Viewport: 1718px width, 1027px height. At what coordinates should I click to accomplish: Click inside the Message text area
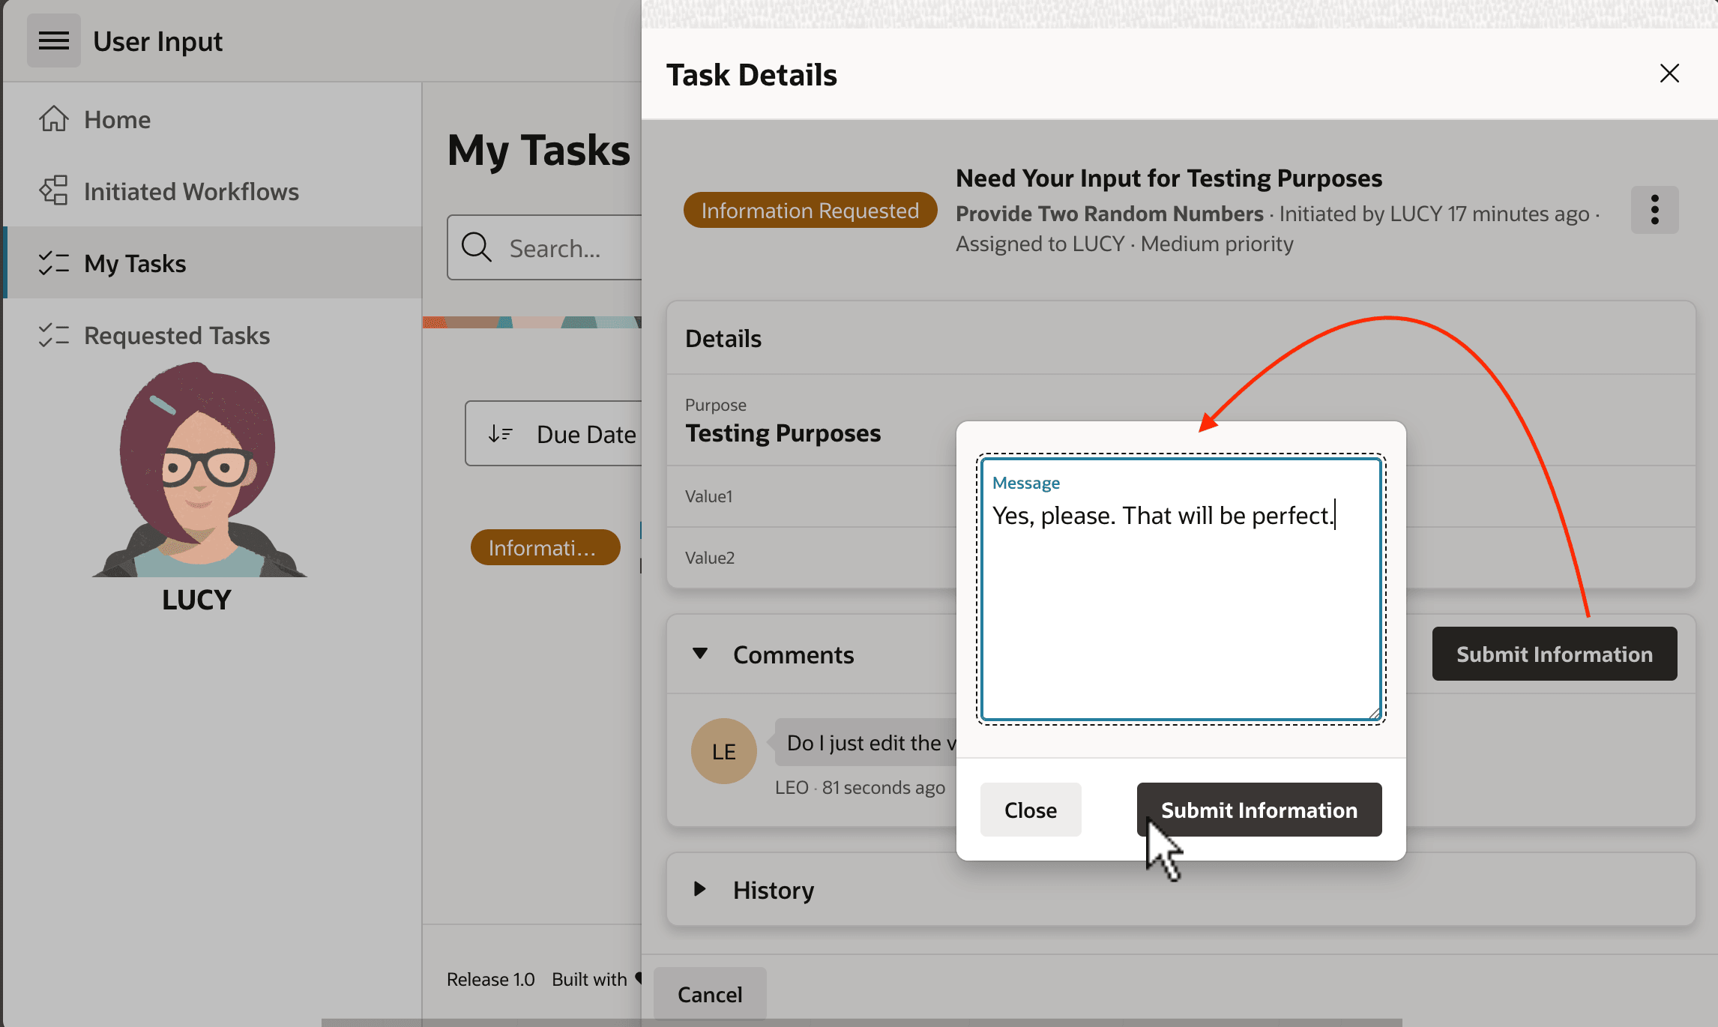[x=1181, y=589]
